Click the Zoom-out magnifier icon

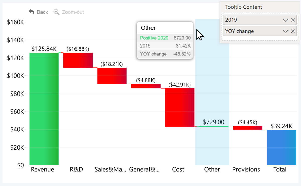[x=56, y=12]
